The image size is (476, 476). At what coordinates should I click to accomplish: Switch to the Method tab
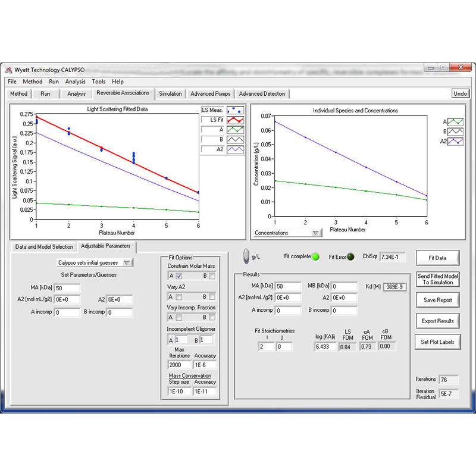pos(19,94)
